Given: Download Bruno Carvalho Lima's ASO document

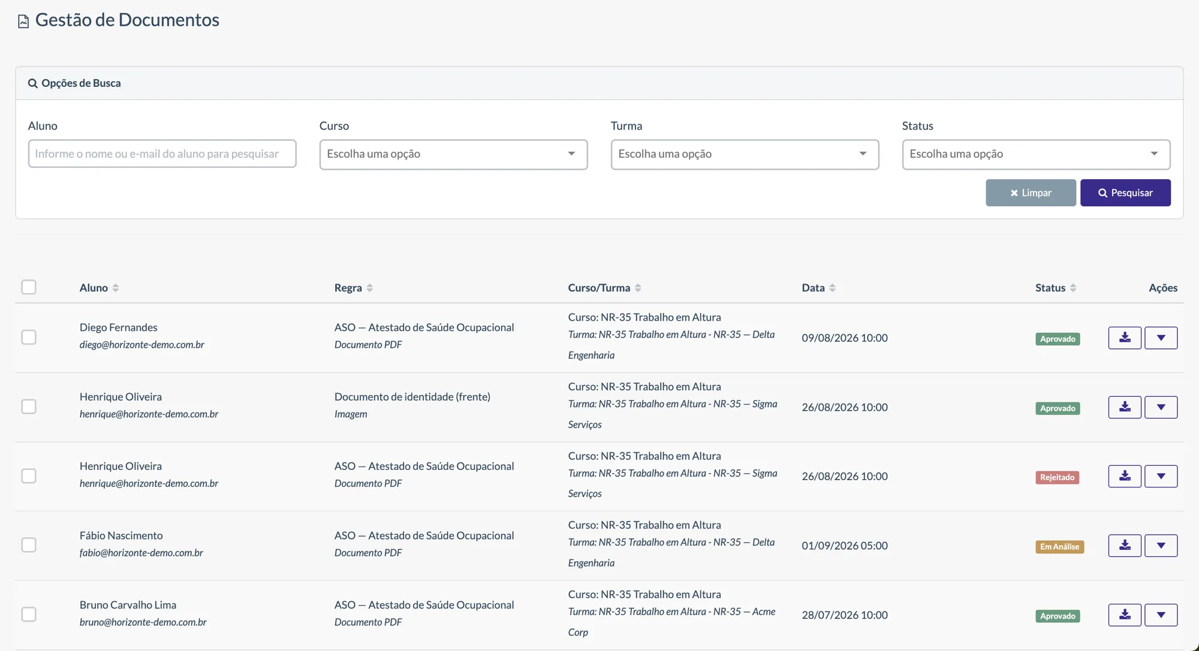Looking at the screenshot, I should [x=1125, y=614].
